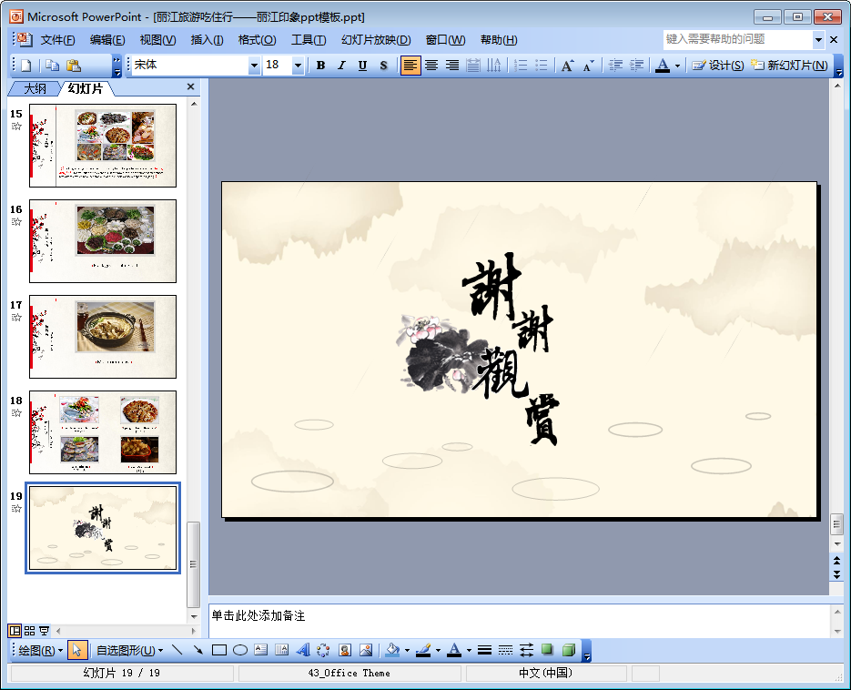
Task: Click 新幻灯片 new slide button
Action: 790,66
